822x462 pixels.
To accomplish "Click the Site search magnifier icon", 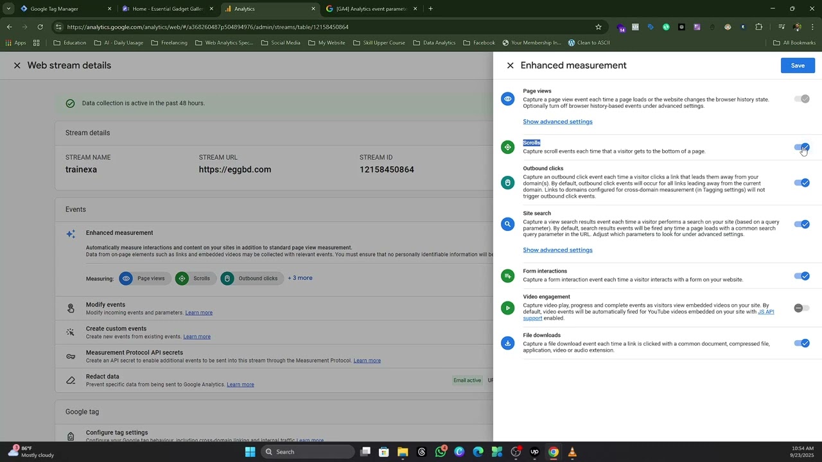I will [x=508, y=224].
